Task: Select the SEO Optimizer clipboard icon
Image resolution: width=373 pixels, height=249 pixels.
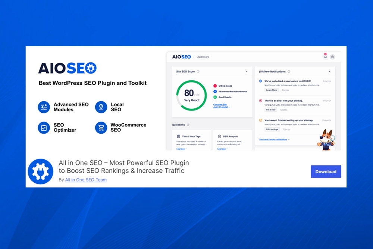Action: 44,128
